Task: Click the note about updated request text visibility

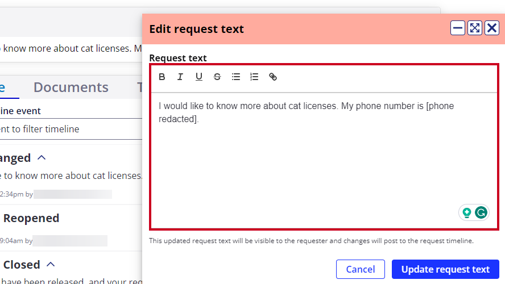Action: click(311, 241)
